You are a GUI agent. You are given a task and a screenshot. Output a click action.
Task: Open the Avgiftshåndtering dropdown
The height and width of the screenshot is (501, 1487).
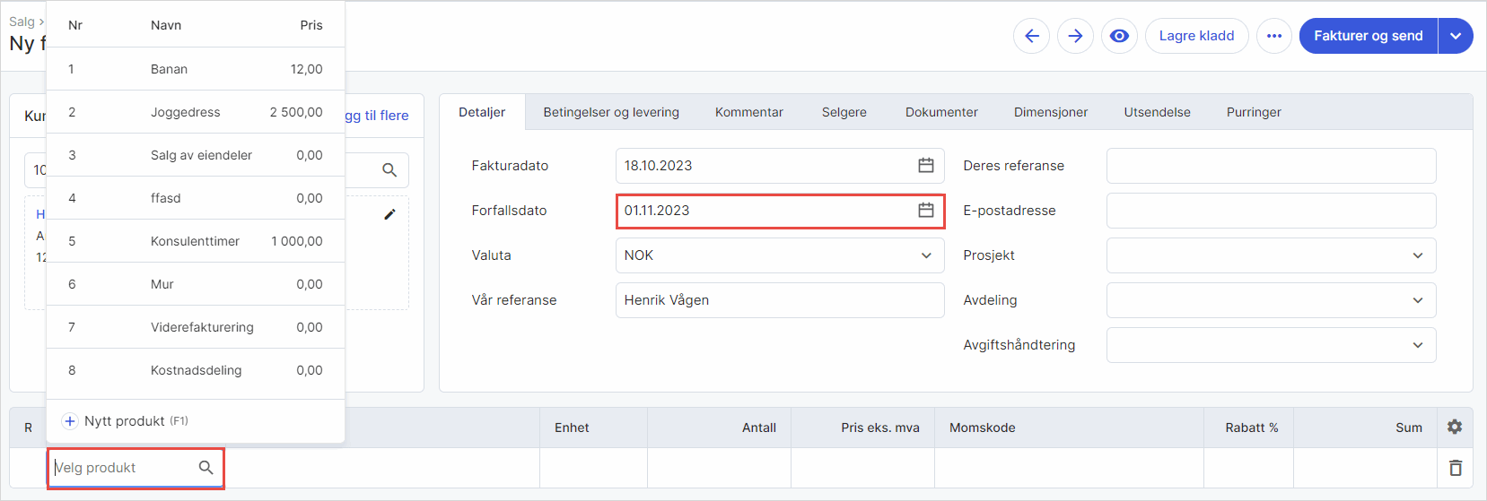[x=1418, y=345]
